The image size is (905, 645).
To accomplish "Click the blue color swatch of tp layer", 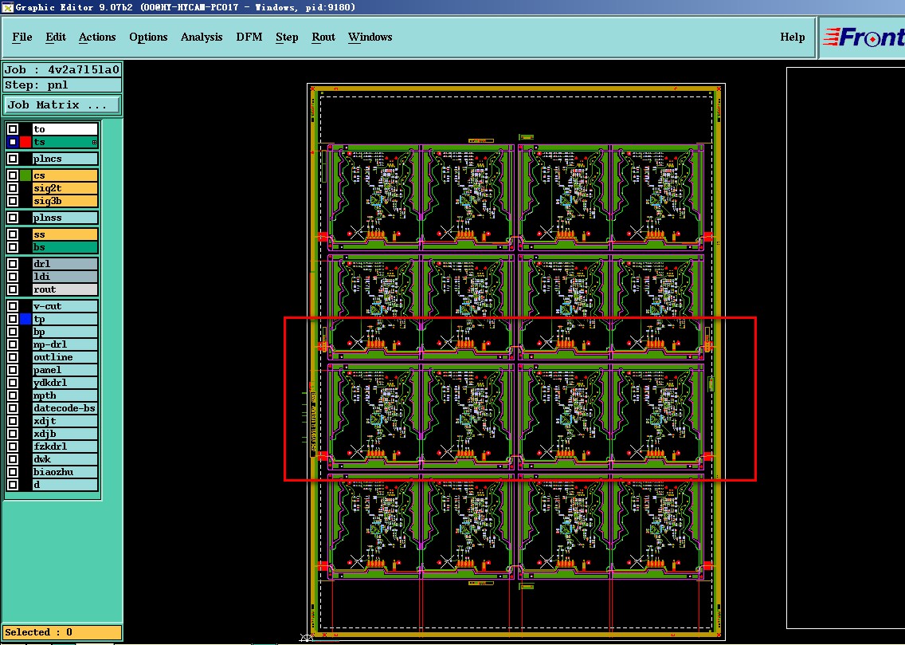I will pyautogui.click(x=25, y=319).
